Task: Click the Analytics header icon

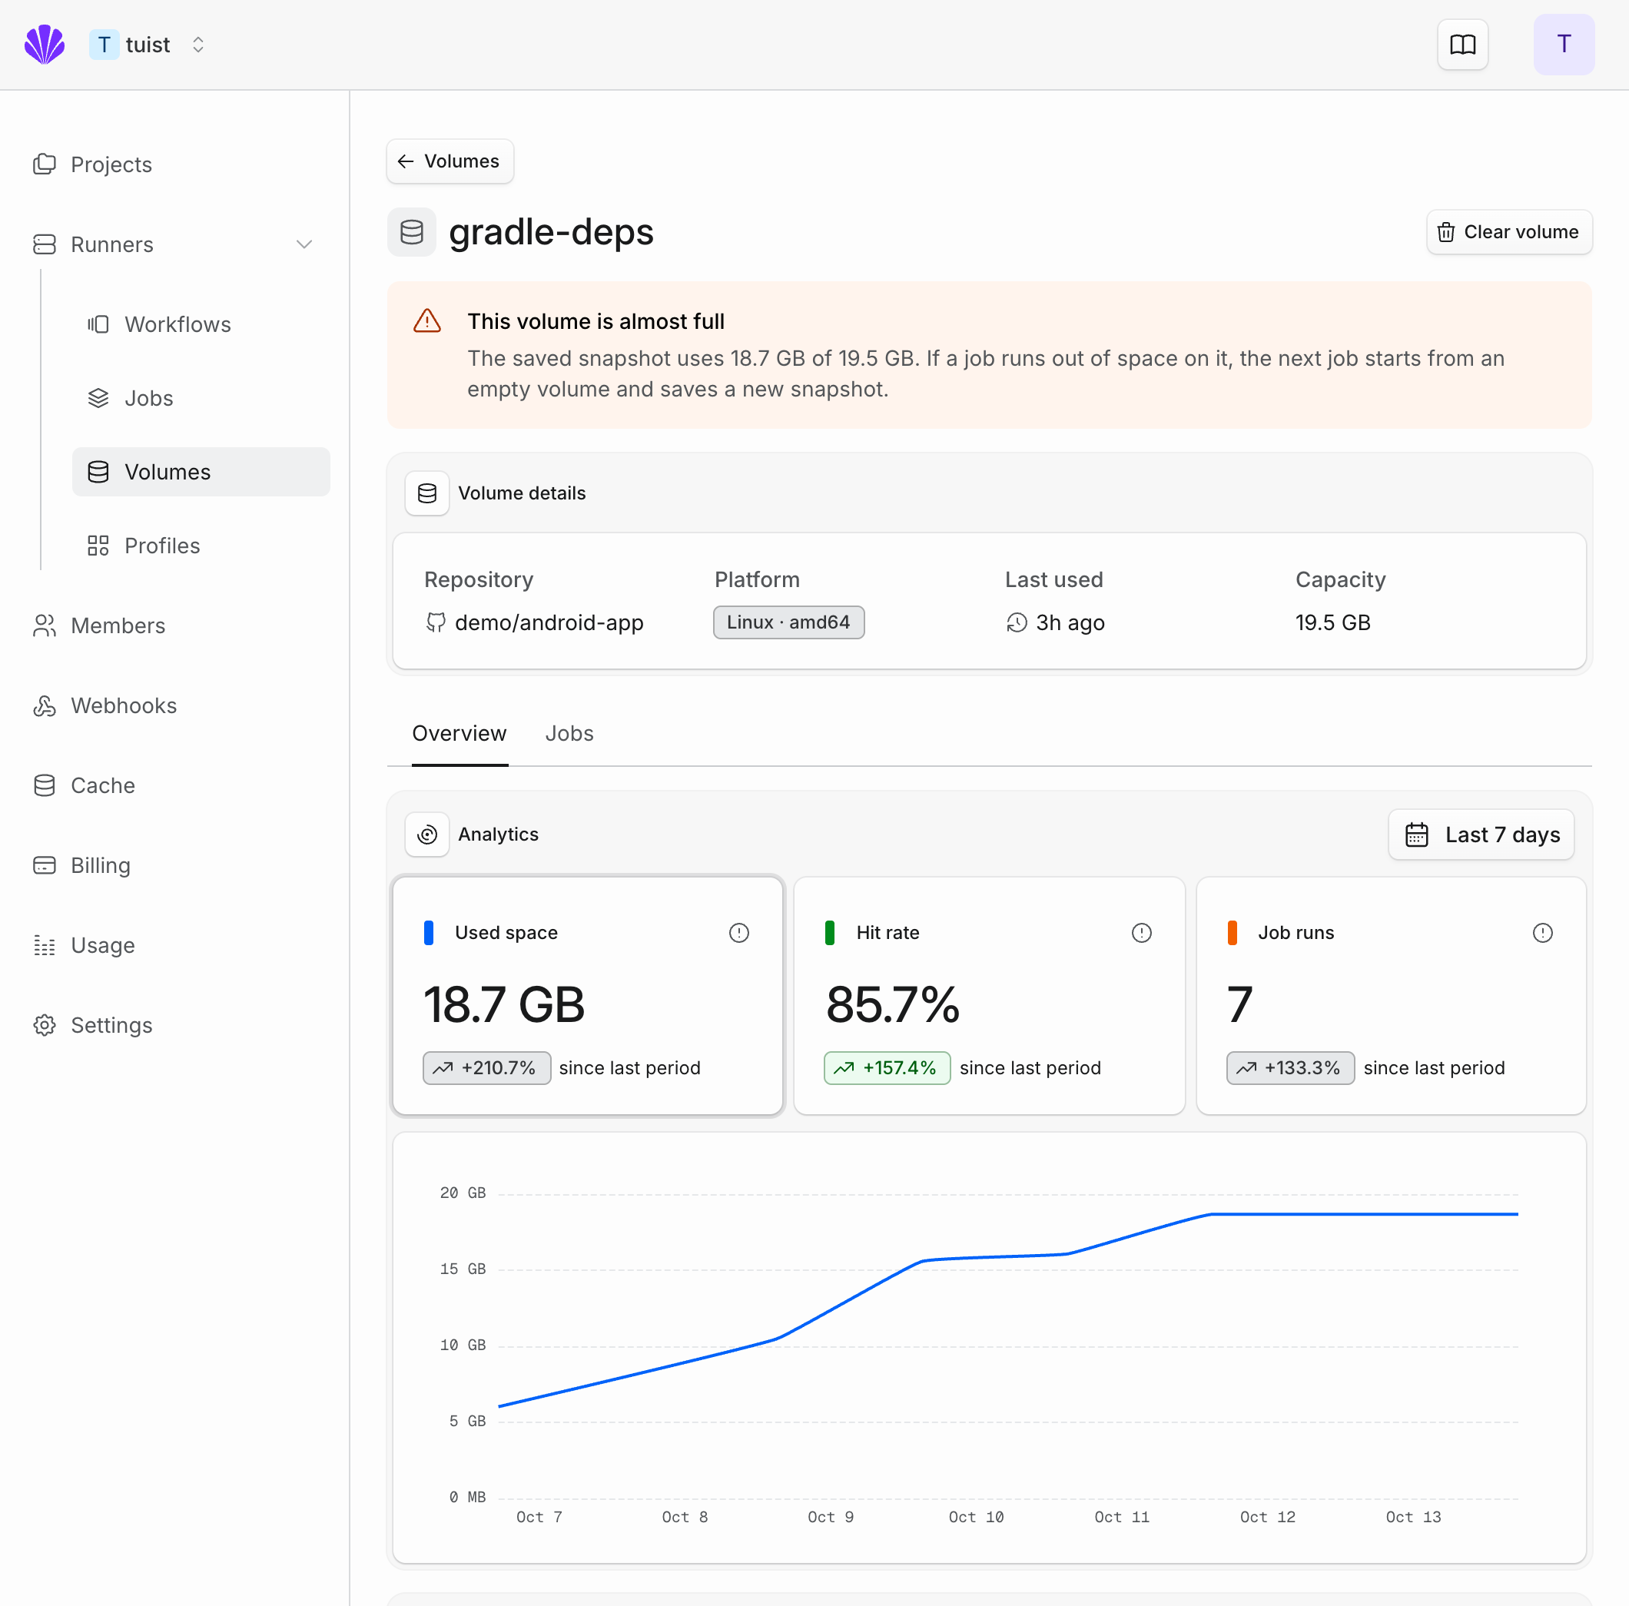Action: point(427,835)
